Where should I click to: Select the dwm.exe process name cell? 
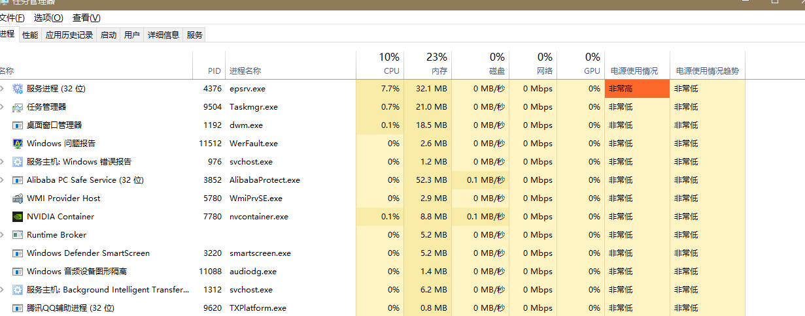291,125
